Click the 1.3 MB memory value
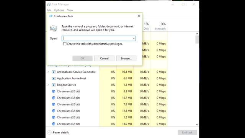The height and width of the screenshot is (138, 245). tap(127, 85)
